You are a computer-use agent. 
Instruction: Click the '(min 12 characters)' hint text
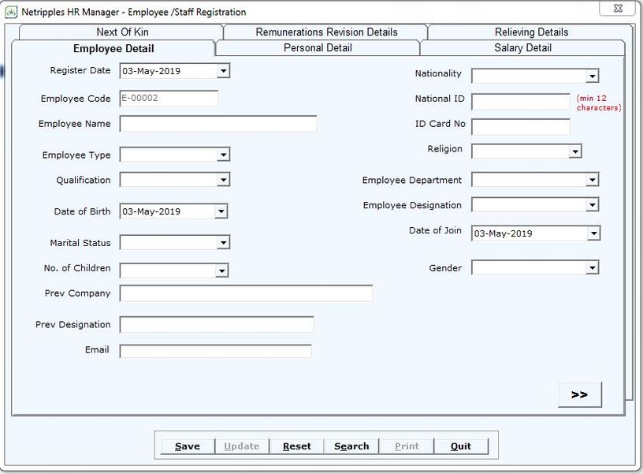tap(599, 103)
